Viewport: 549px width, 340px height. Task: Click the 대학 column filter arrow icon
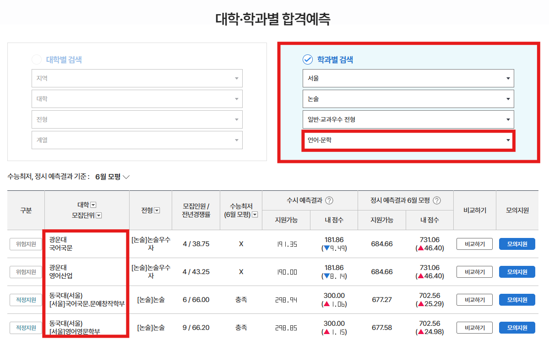tap(93, 205)
